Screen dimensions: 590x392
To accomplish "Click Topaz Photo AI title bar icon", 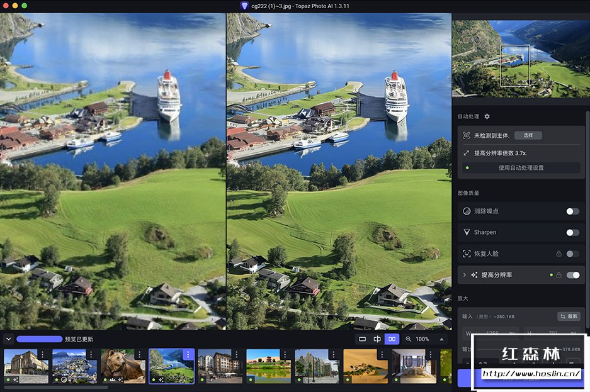I will coord(244,6).
